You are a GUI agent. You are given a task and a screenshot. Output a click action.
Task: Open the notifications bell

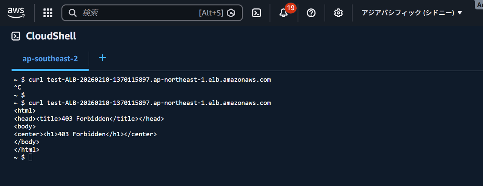[x=283, y=13]
